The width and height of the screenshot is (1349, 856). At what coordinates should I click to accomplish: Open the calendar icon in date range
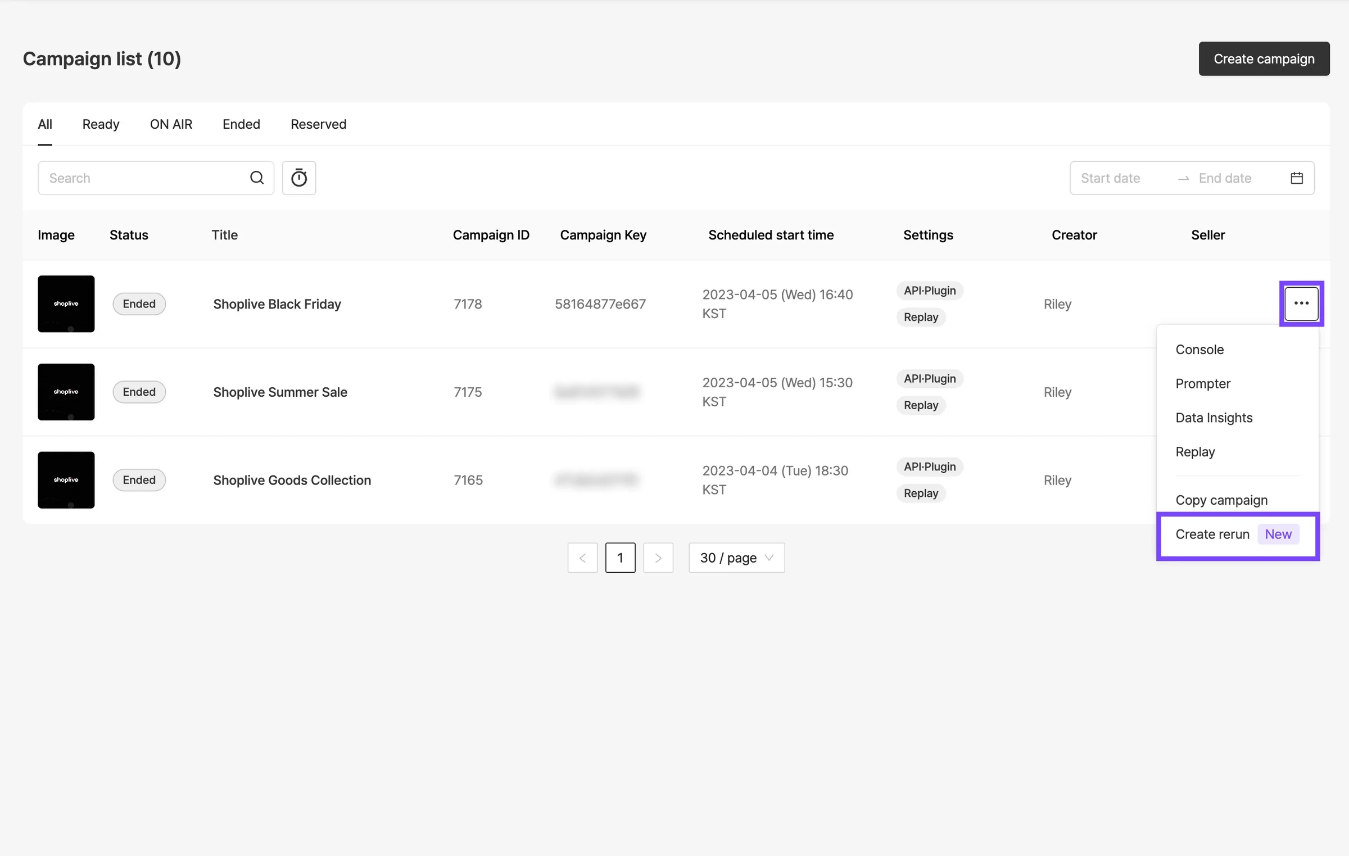pos(1297,178)
